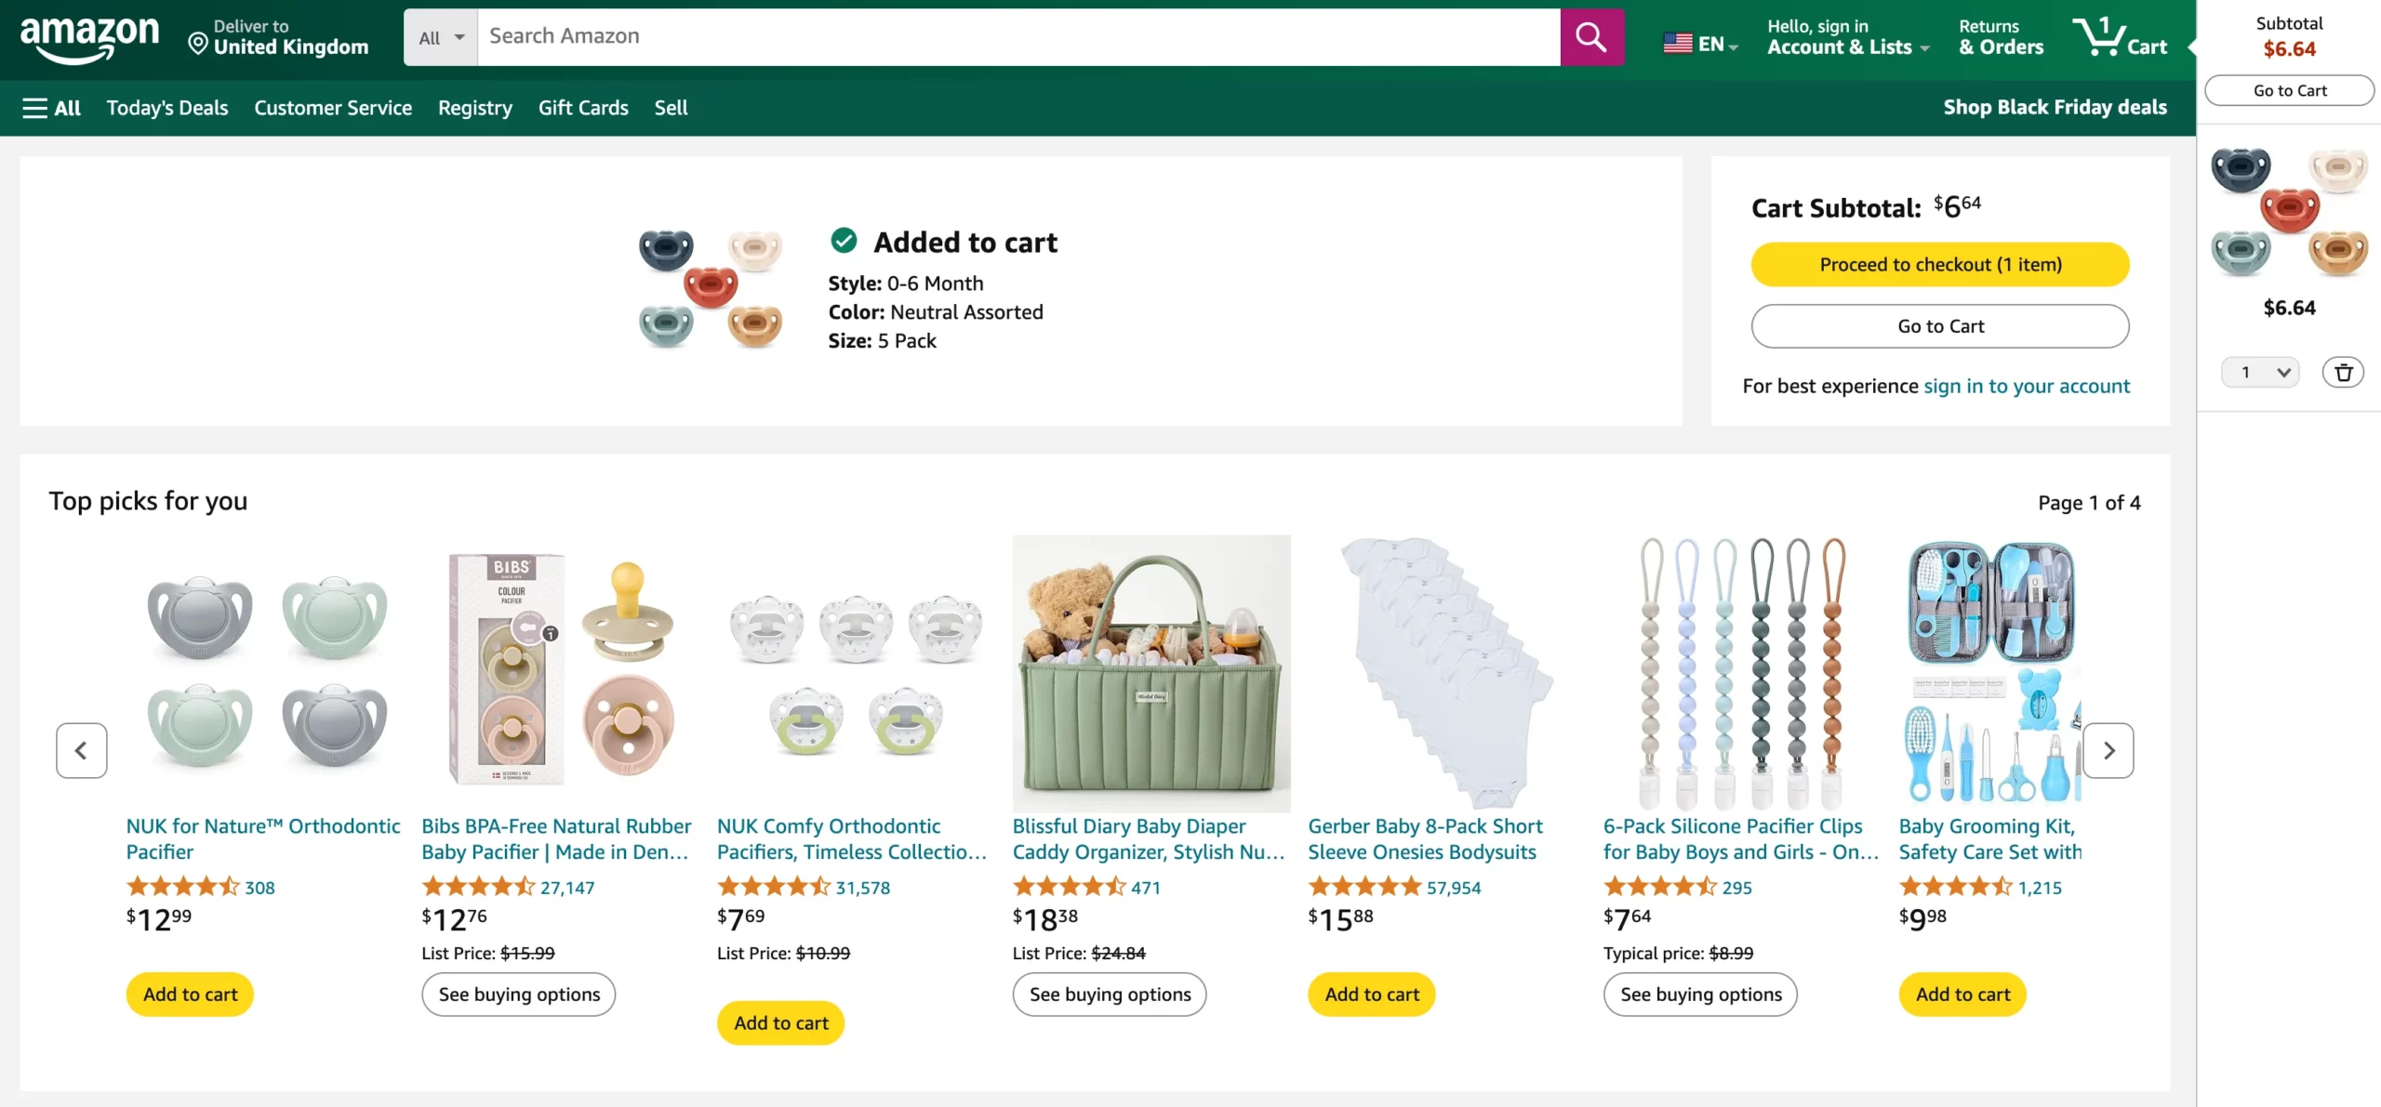Open the search category All dropdown

pyautogui.click(x=441, y=37)
